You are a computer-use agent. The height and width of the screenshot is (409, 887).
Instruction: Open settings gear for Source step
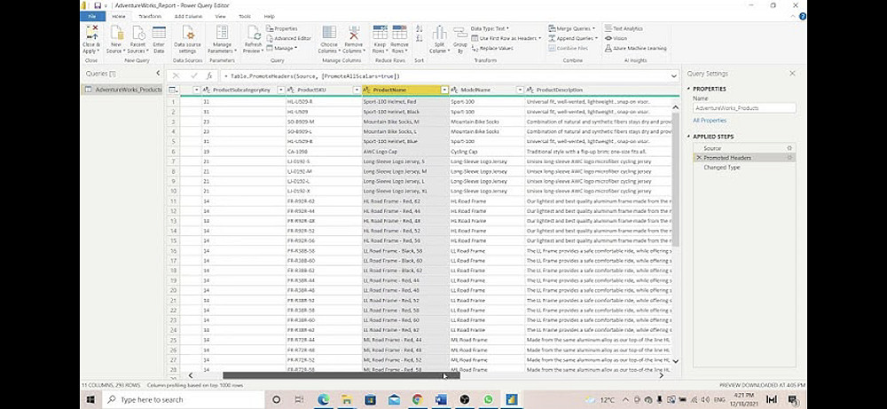(789, 148)
